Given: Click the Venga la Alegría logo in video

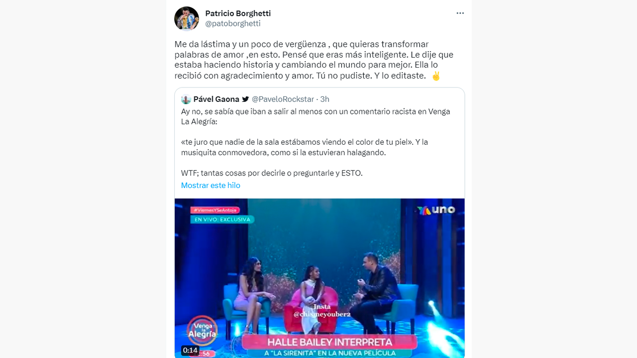Looking at the screenshot, I should click(x=202, y=331).
